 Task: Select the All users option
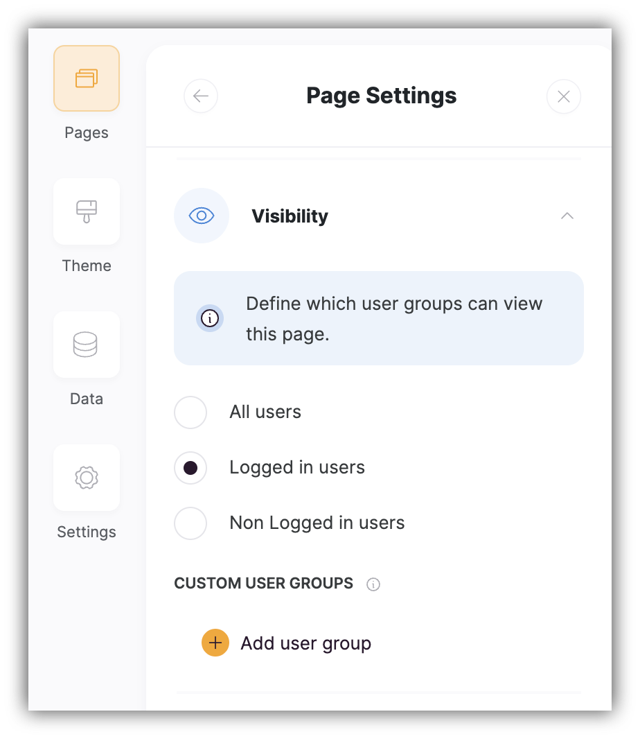pyautogui.click(x=190, y=412)
